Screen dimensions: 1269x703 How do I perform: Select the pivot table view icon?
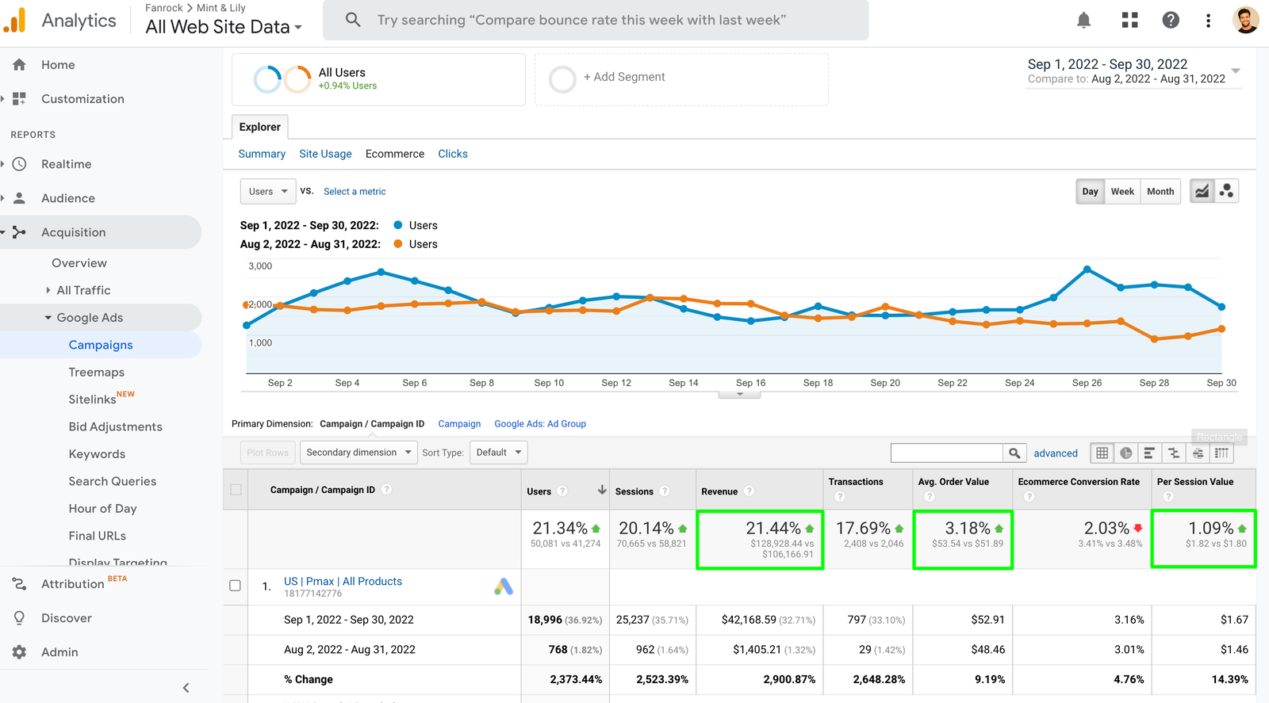1221,453
